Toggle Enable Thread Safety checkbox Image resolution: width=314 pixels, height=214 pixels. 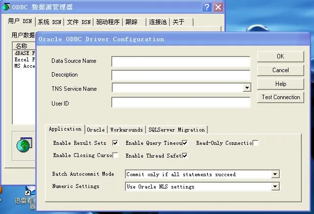(185, 156)
